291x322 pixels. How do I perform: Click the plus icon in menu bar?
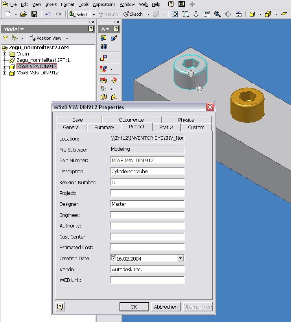(192, 4)
